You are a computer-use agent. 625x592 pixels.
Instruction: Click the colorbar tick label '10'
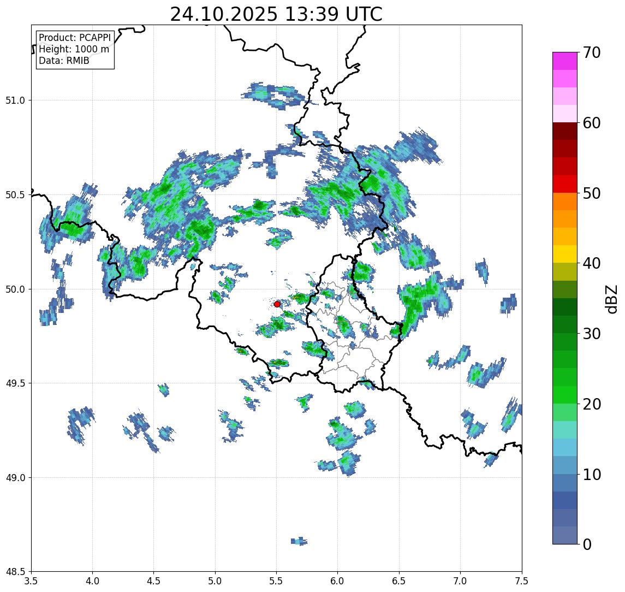tap(592, 474)
